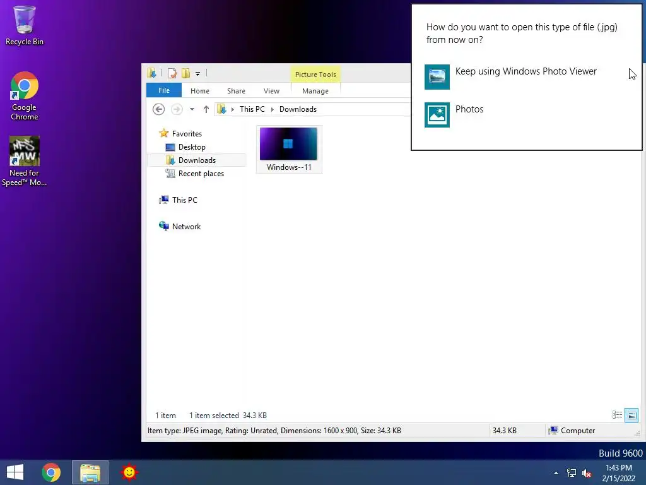
Task: Open Need for Speed Most Wanted shortcut
Action: pos(25,161)
